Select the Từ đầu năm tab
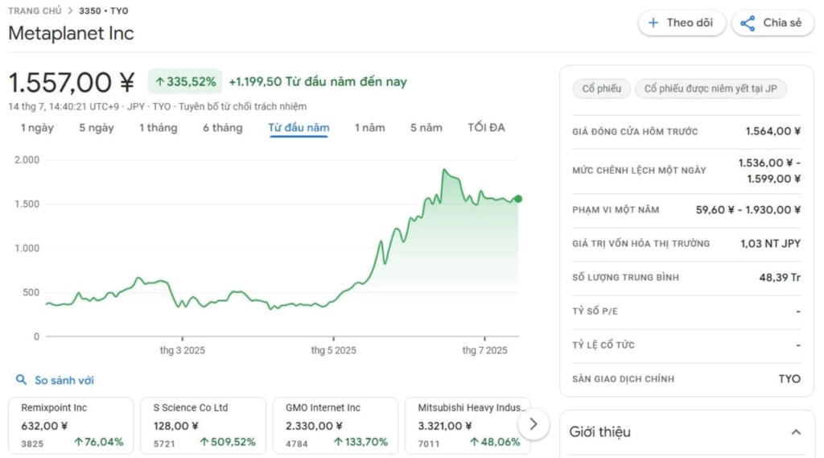824x458 pixels. pyautogui.click(x=299, y=128)
